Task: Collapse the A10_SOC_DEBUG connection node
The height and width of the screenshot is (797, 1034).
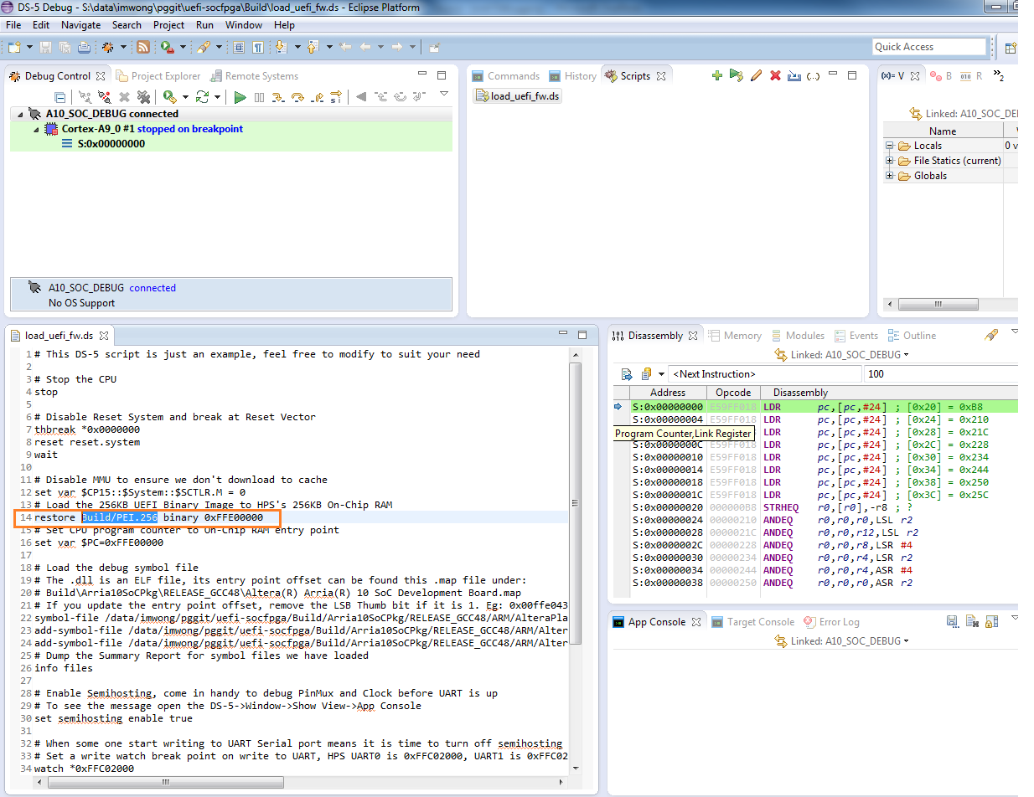Action: coord(20,114)
